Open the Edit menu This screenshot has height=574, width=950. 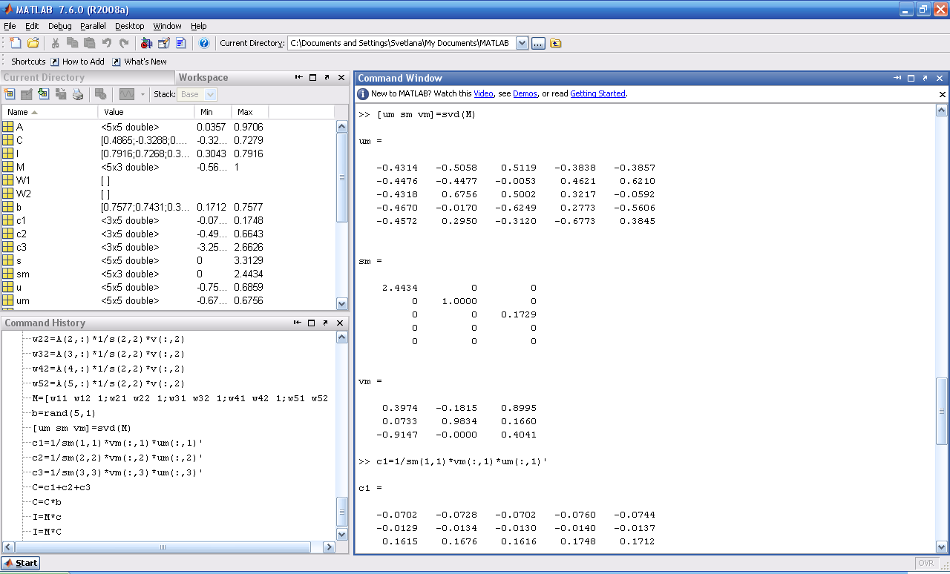32,26
